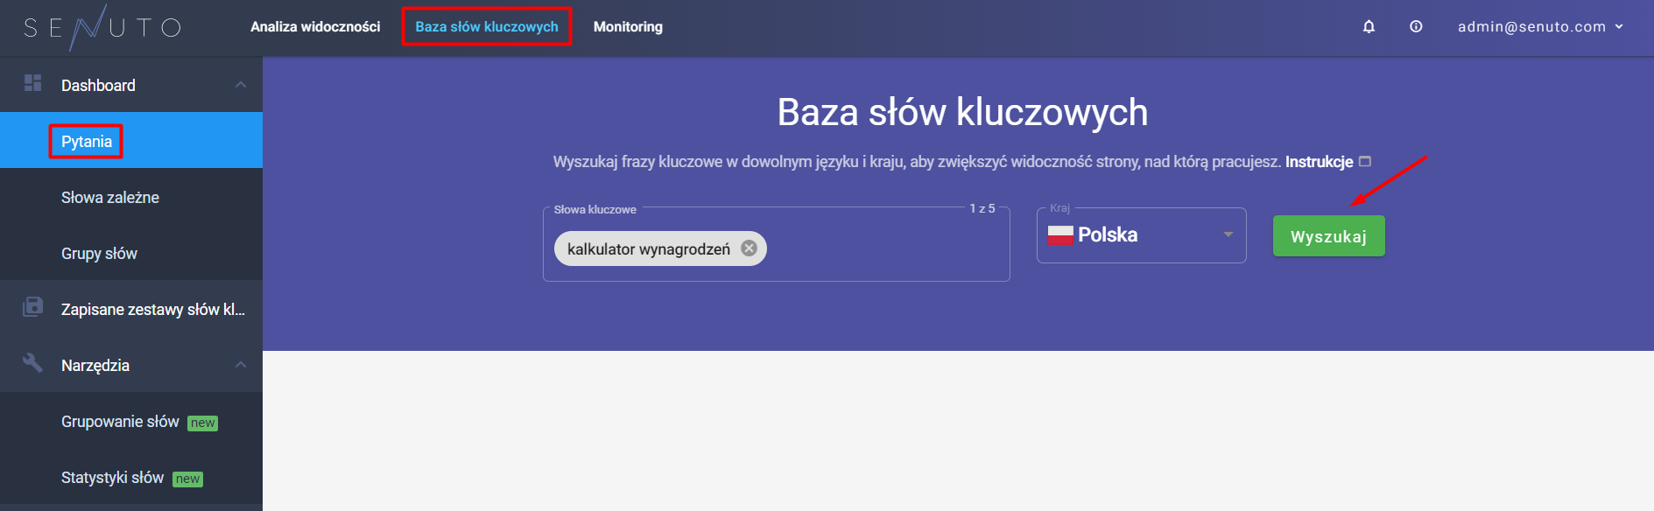The height and width of the screenshot is (511, 1654).
Task: Click the icon next to Instrukcje
Action: tap(1364, 162)
